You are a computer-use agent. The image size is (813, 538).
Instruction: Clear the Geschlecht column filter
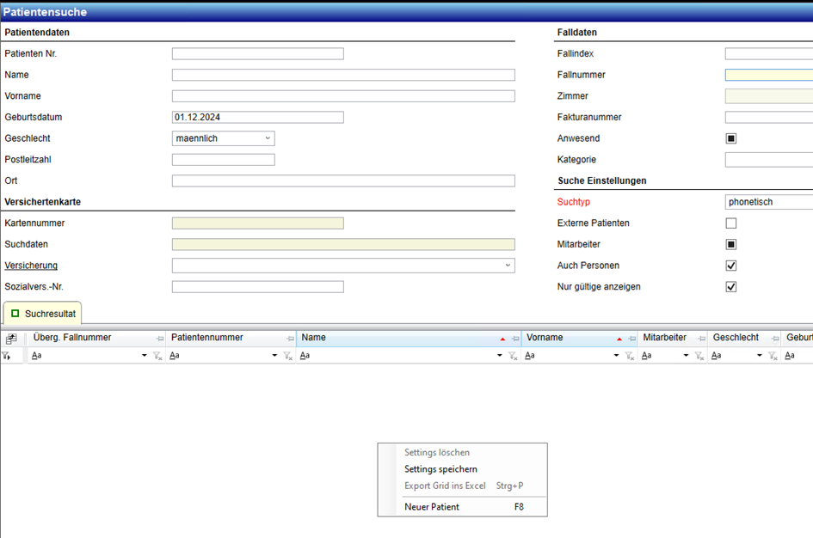coord(773,356)
